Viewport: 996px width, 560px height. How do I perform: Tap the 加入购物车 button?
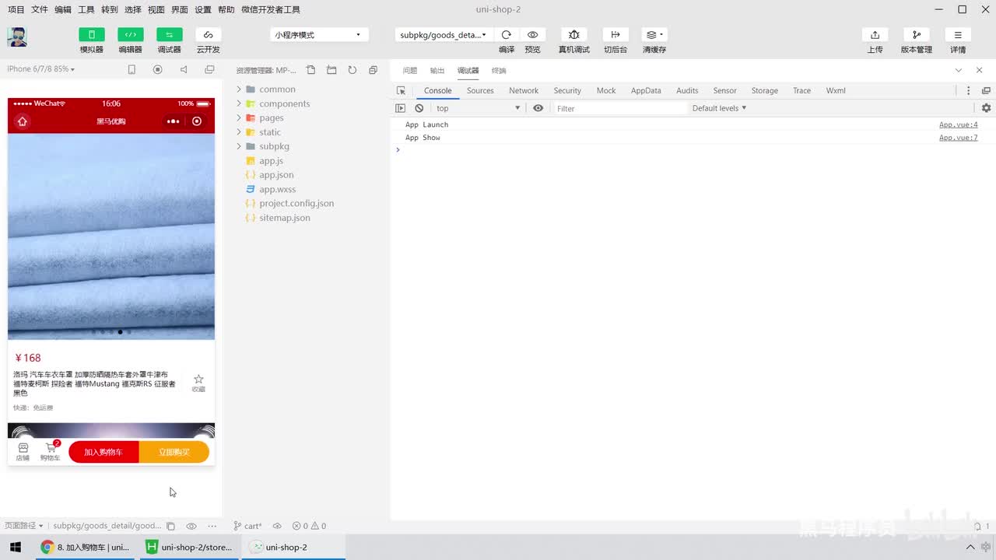click(x=103, y=452)
